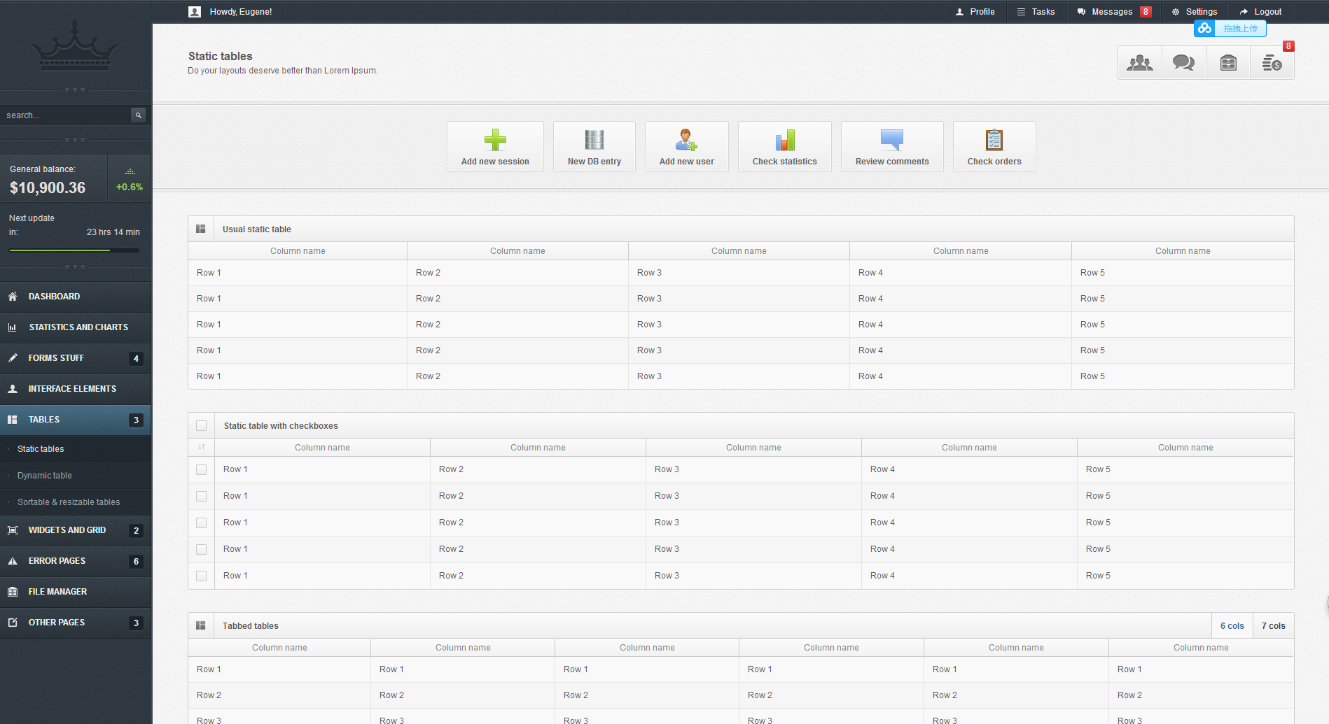Check the fourth row checkbox
The width and height of the screenshot is (1329, 724).
tap(202, 549)
